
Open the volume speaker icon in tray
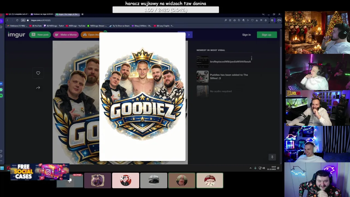pyautogui.click(x=264, y=168)
